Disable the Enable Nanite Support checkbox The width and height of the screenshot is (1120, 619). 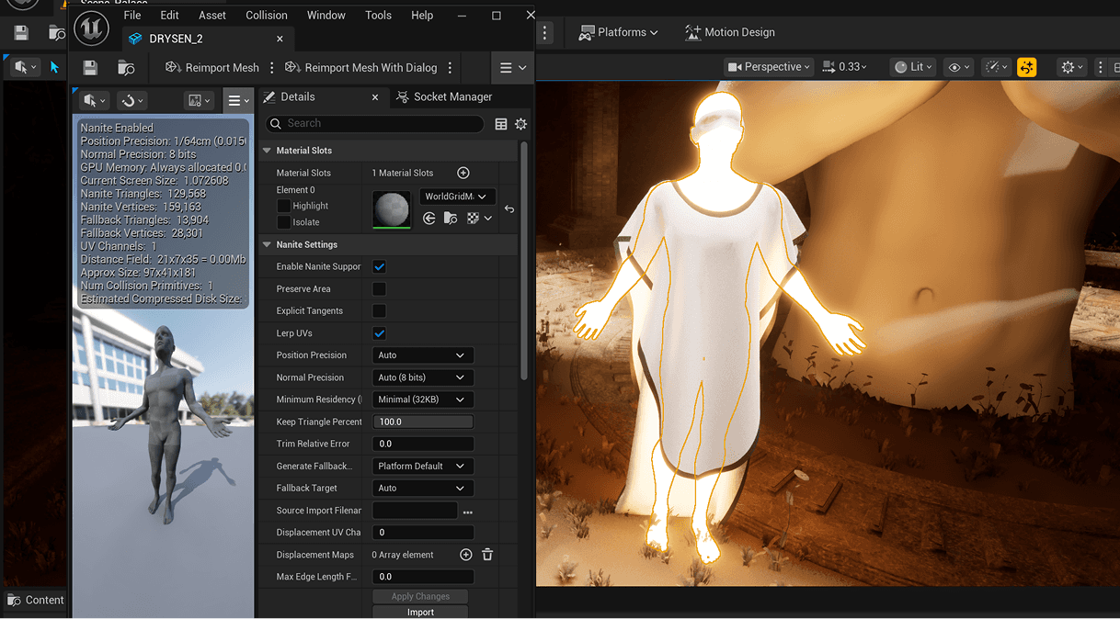(379, 266)
